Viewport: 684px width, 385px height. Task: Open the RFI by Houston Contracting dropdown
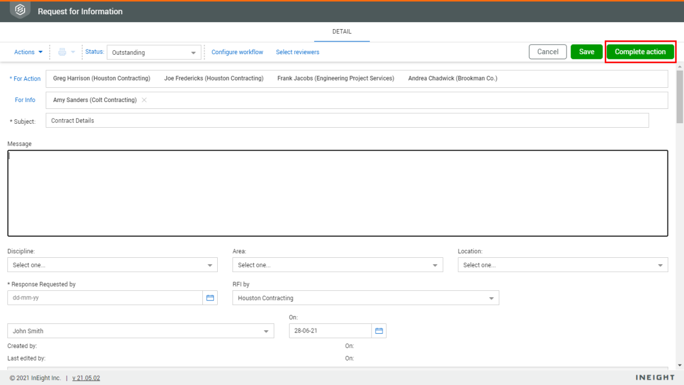pos(365,298)
